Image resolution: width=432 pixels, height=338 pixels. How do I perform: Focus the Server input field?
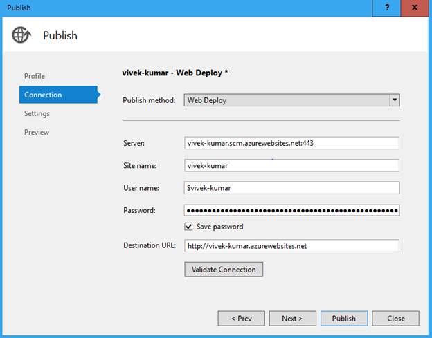point(291,143)
